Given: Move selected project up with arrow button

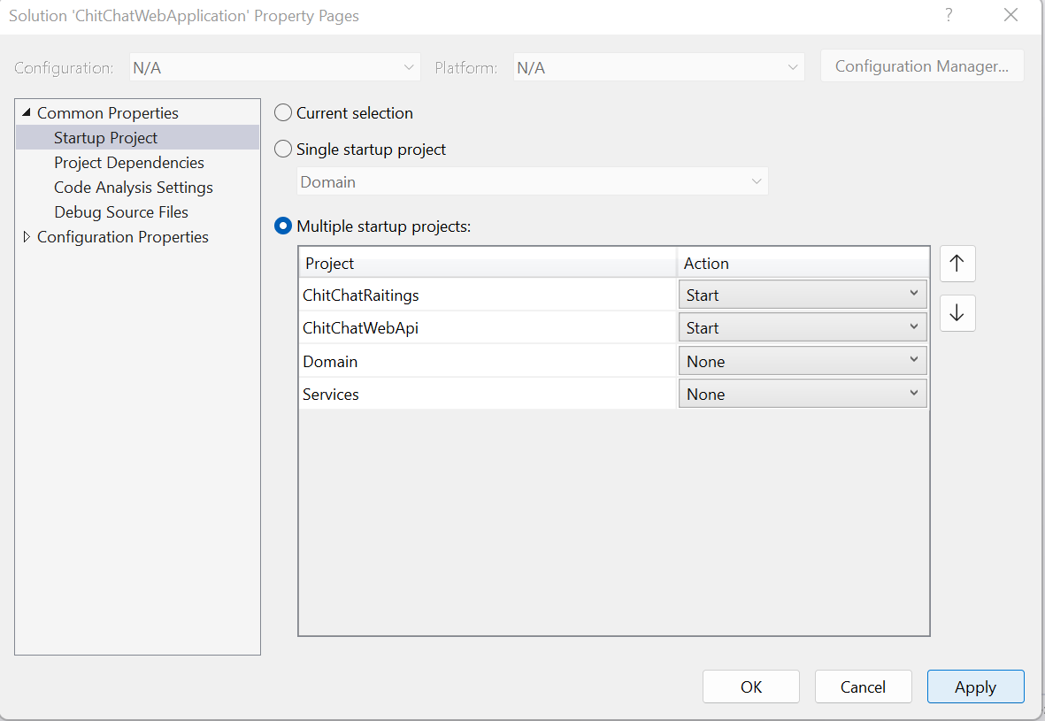Looking at the screenshot, I should [957, 264].
